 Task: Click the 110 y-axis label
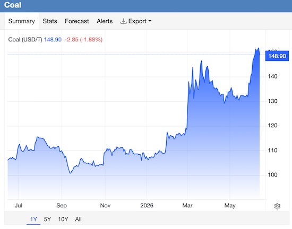(272, 150)
